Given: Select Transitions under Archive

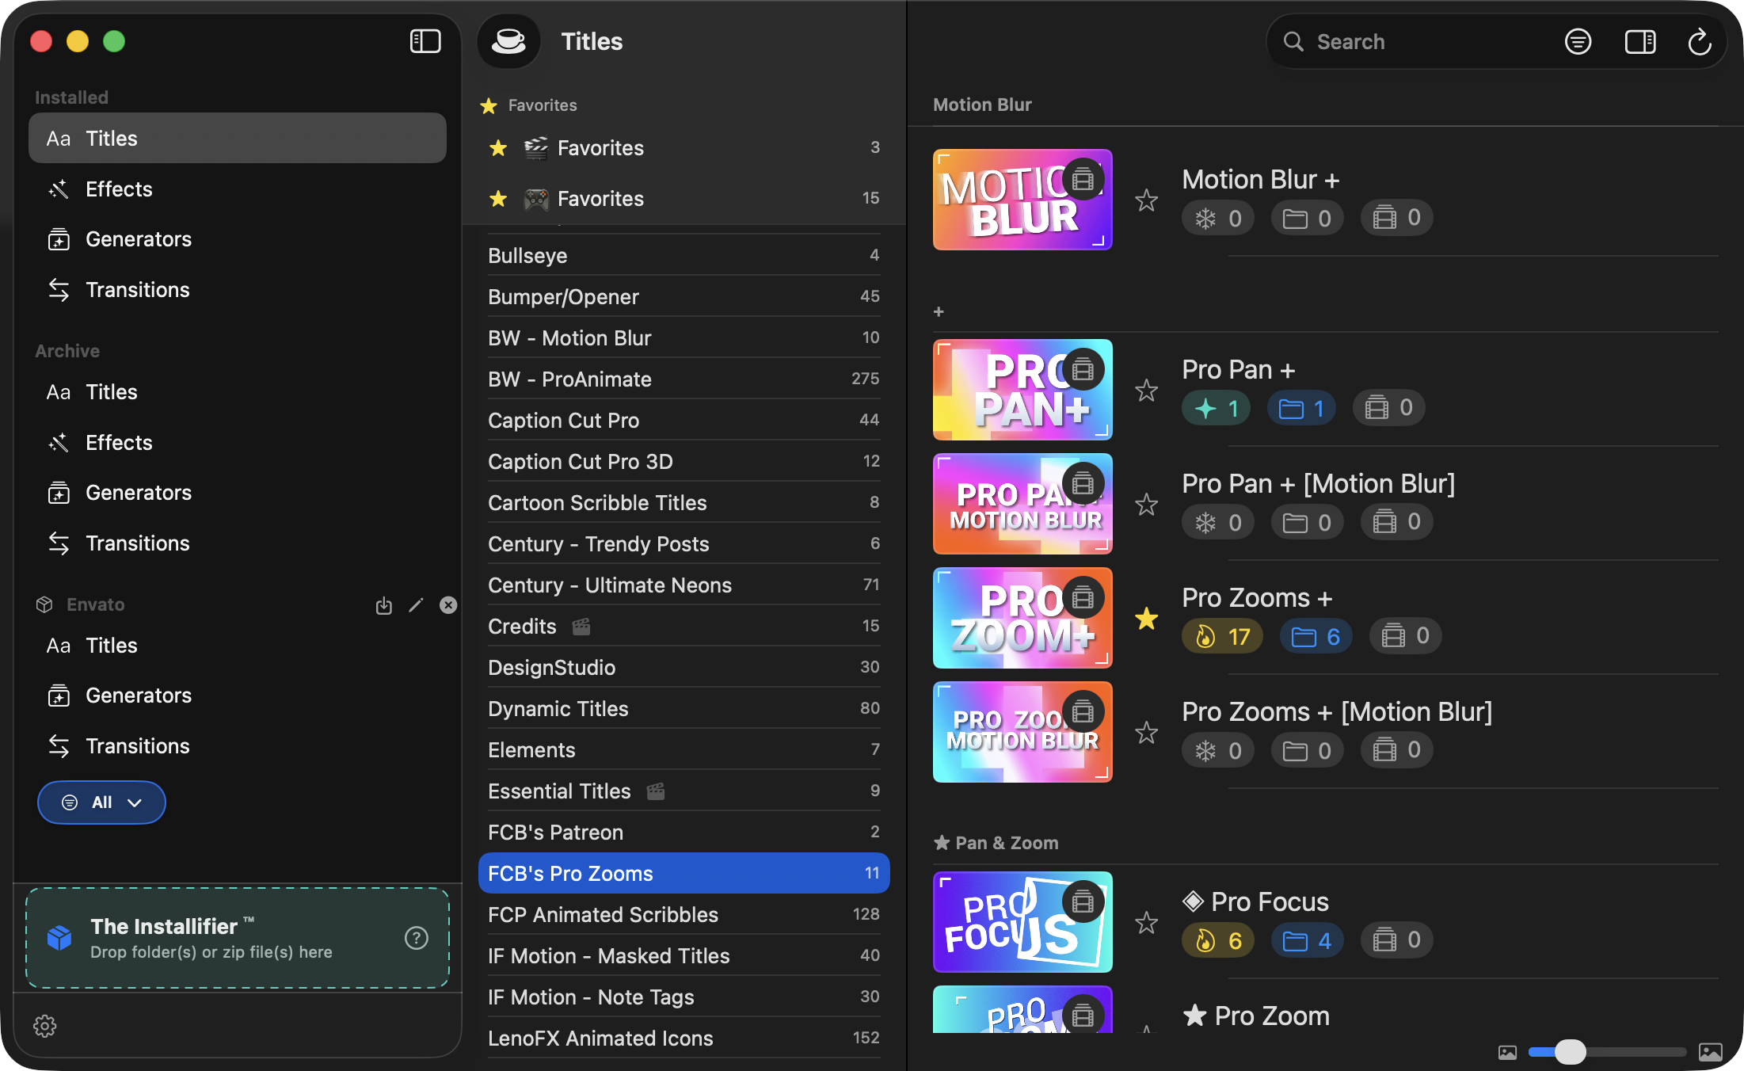Looking at the screenshot, I should pyautogui.click(x=138, y=543).
